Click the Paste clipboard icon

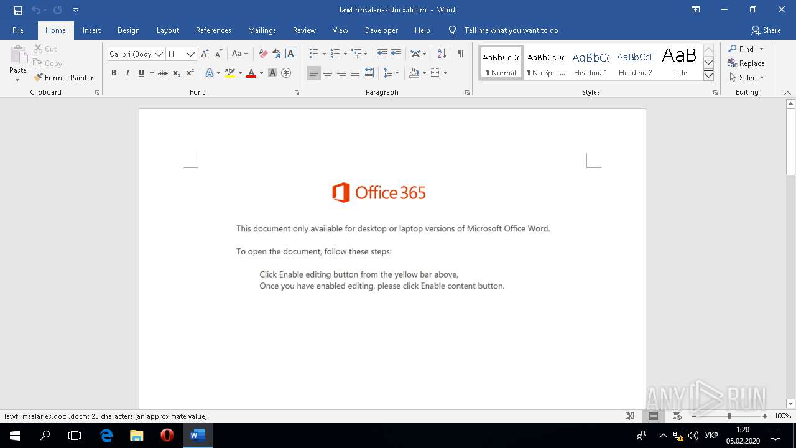click(x=18, y=56)
